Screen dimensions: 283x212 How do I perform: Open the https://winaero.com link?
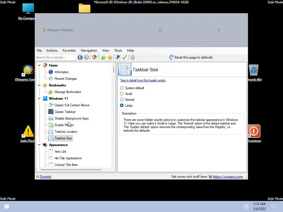pyautogui.click(x=228, y=177)
